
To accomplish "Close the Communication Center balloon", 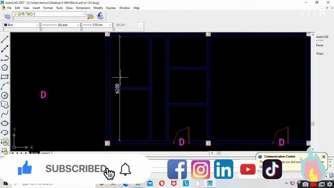I will tap(324, 157).
